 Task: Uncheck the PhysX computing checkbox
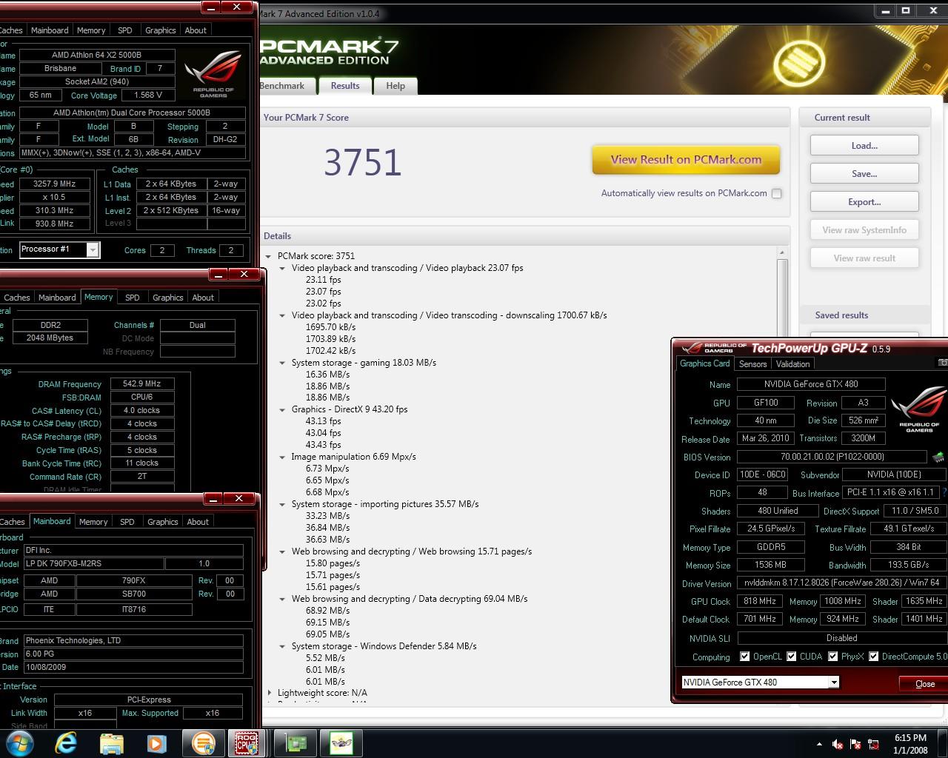pos(833,656)
